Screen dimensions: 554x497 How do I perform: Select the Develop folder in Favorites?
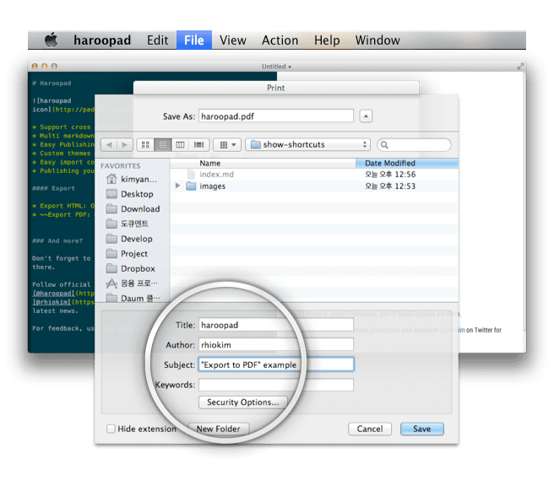136,239
